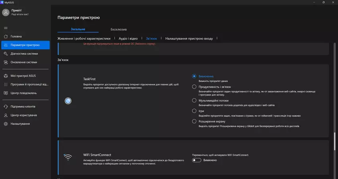Select the Вимкнення radio button

[194, 76]
